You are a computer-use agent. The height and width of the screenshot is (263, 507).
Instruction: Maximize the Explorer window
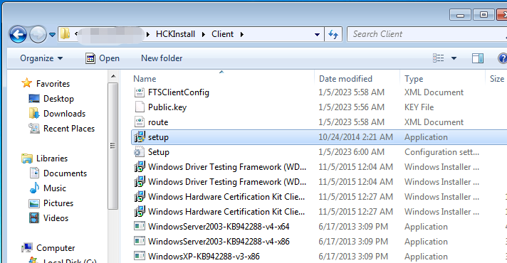coord(484,15)
